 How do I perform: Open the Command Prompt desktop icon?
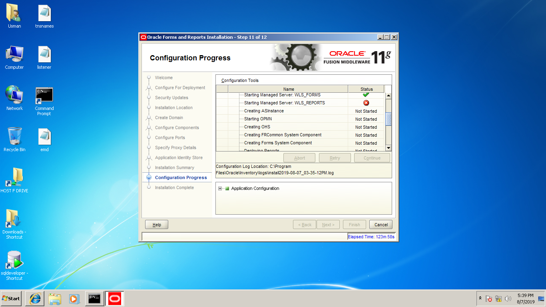click(x=44, y=96)
